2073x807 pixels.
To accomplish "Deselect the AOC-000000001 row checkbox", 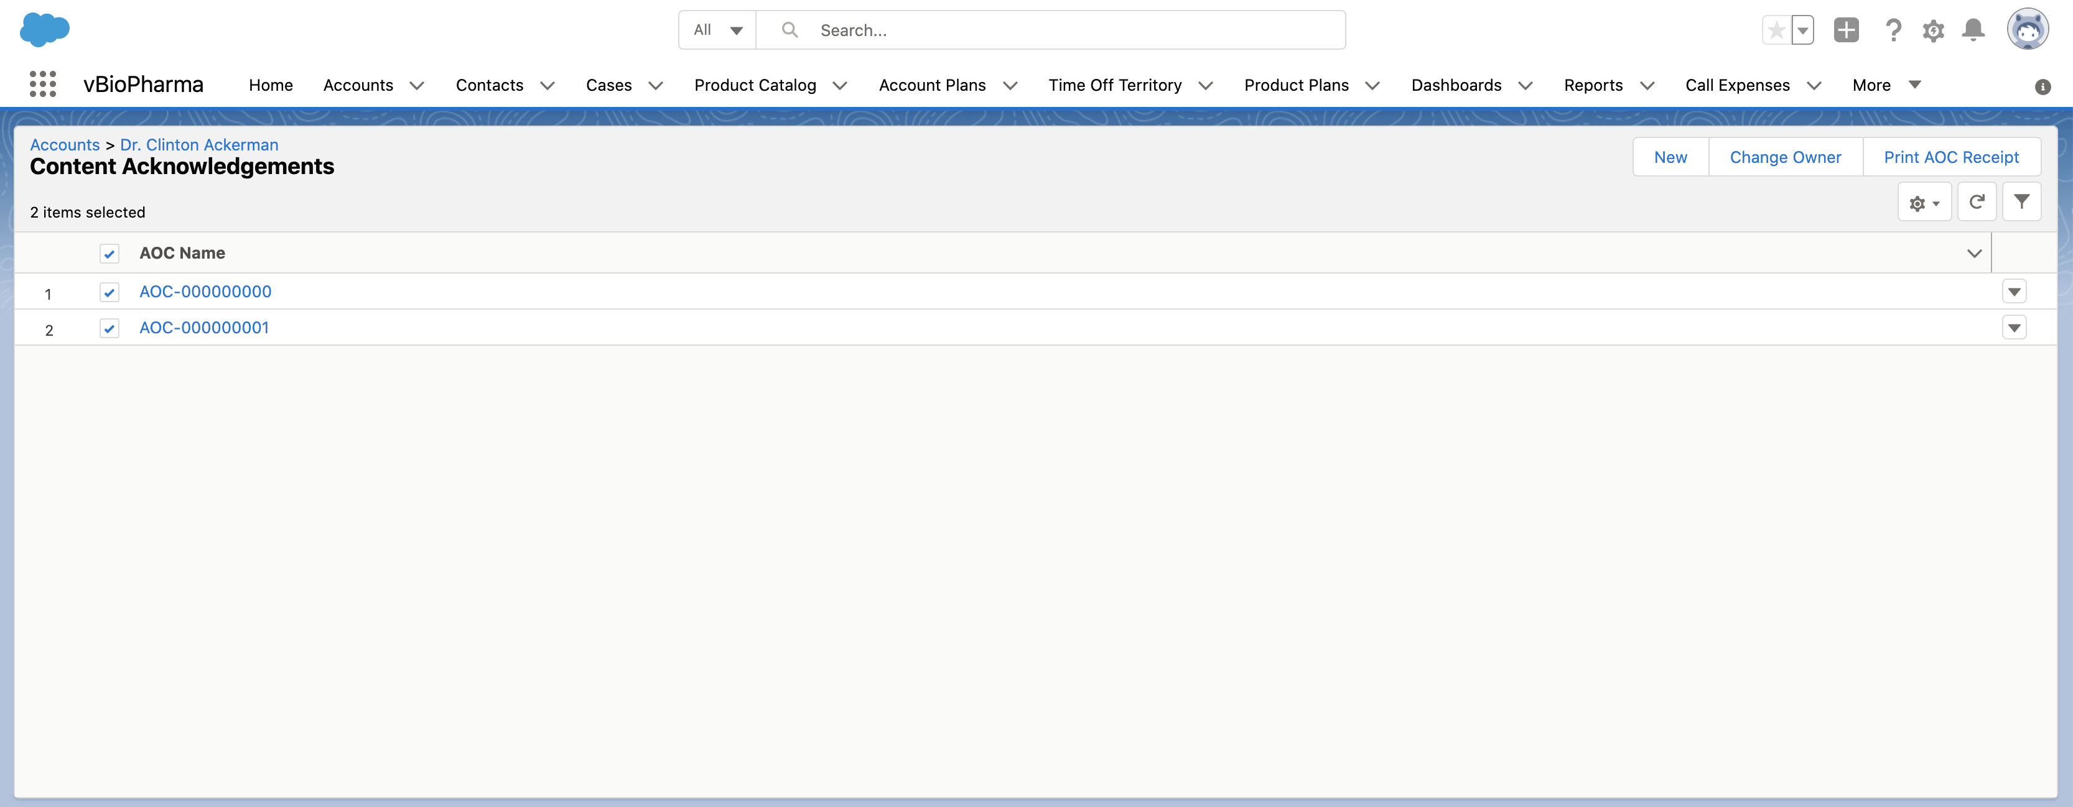I will [109, 328].
